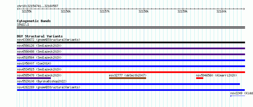The width and height of the screenshot is (253, 107).
Task: Click the 32160k ruler tick label
Action: [221, 11]
